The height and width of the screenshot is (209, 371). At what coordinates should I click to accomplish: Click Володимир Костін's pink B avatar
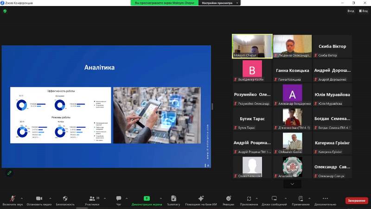coord(252,69)
